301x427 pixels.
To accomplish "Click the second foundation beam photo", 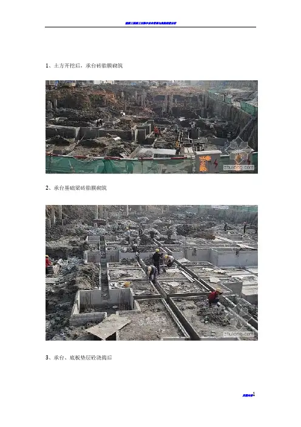I will (152, 273).
